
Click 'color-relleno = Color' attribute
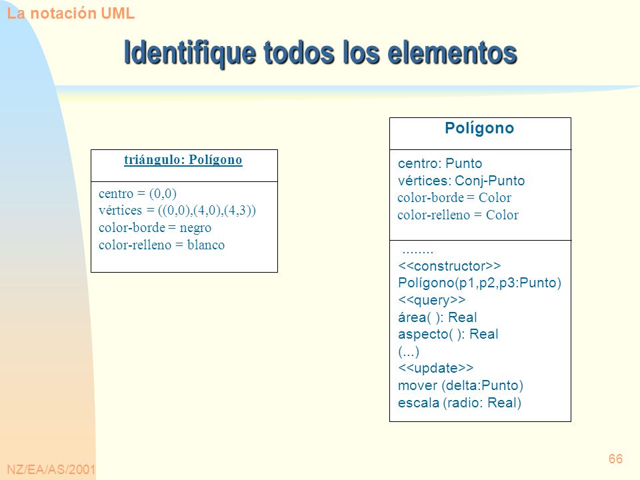coord(458,215)
